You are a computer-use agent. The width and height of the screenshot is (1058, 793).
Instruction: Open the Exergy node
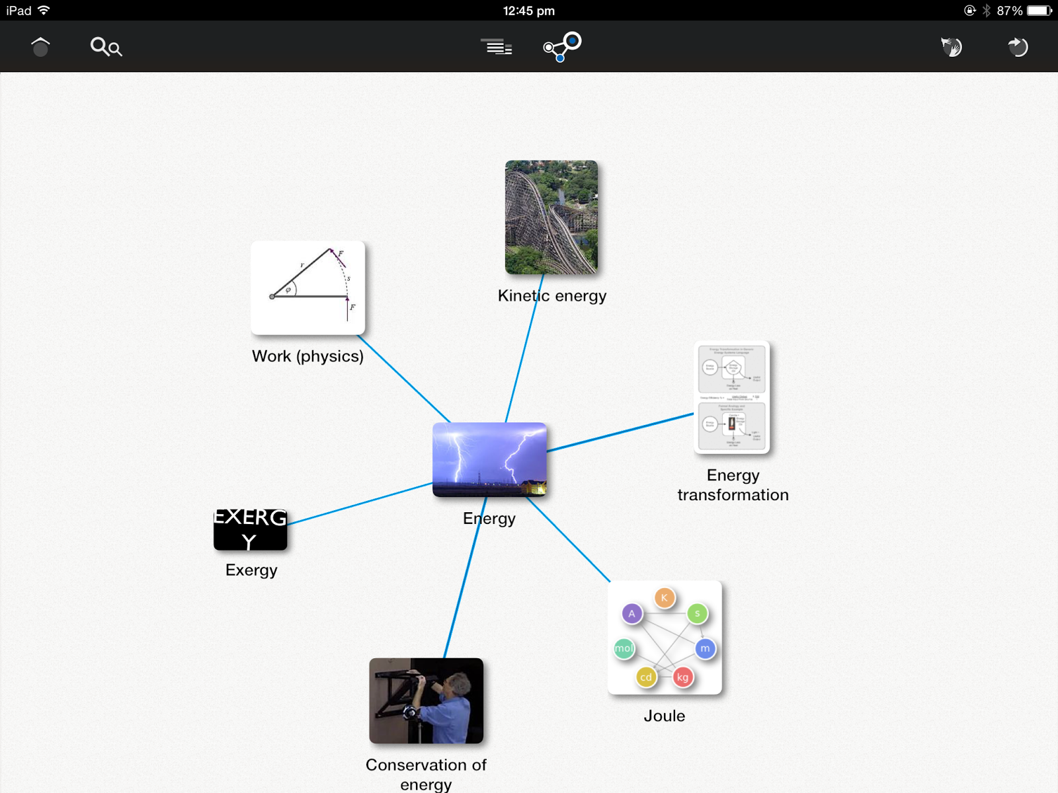coord(250,530)
